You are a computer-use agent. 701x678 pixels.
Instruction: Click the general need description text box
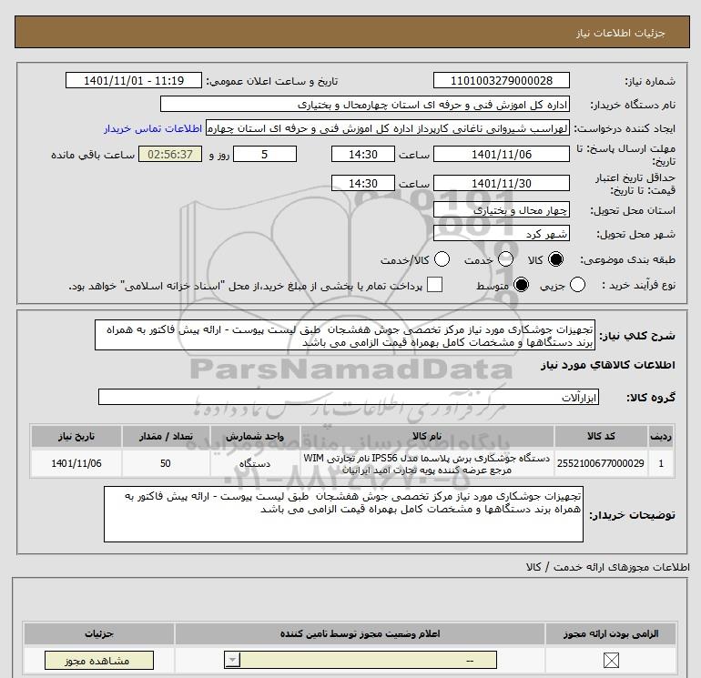345,335
